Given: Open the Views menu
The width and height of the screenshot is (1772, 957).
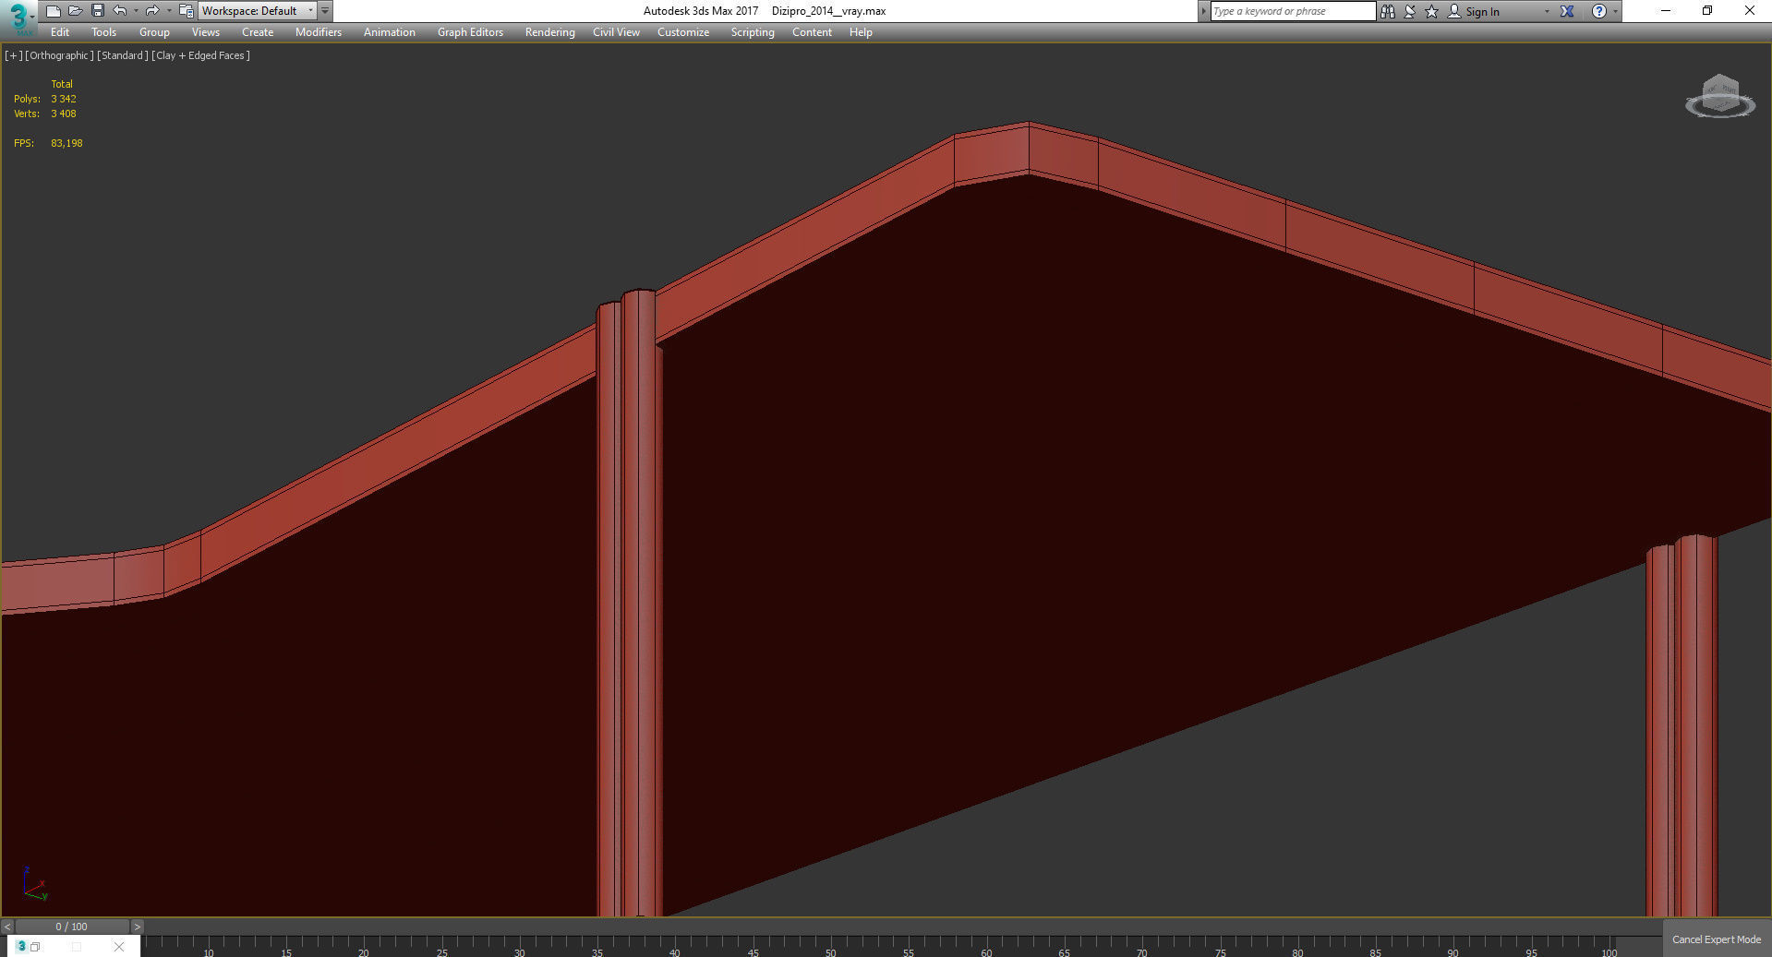Looking at the screenshot, I should (205, 32).
